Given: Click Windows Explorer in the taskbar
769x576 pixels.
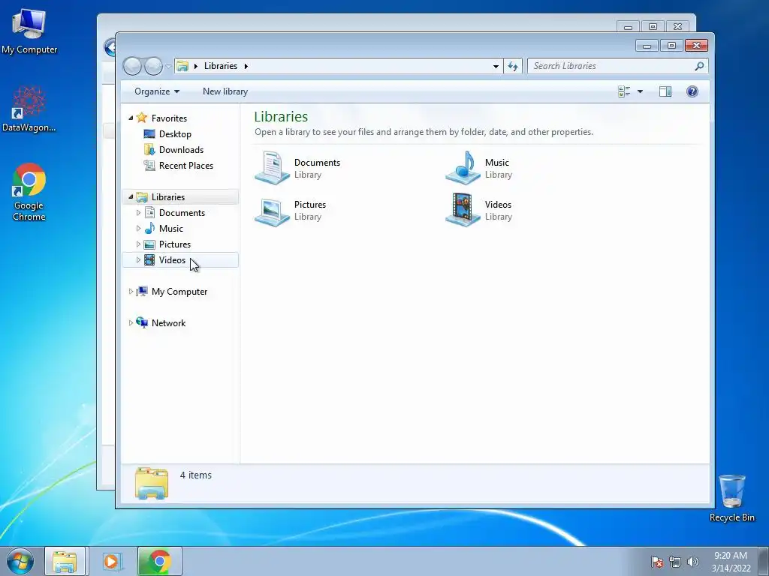Looking at the screenshot, I should coord(65,561).
